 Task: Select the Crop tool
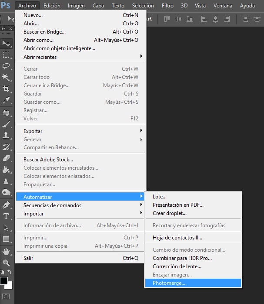[x=6, y=89]
